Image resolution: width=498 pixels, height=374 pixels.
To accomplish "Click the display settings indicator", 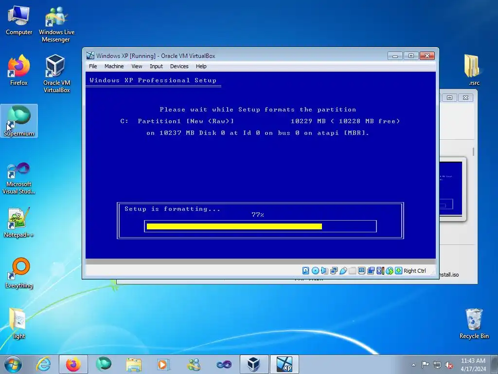I will tap(361, 271).
